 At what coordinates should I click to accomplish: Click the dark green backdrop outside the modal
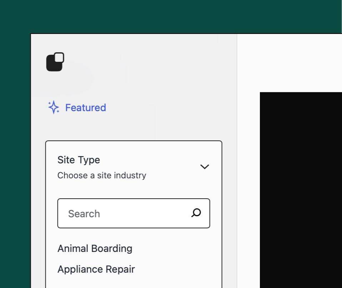[x=15, y=143]
